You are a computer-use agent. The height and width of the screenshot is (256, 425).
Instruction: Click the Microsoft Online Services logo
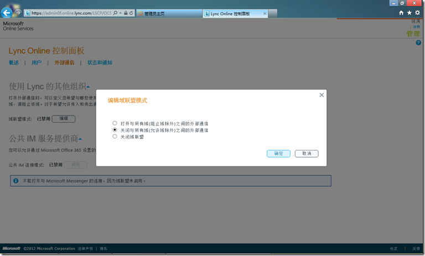point(18,26)
